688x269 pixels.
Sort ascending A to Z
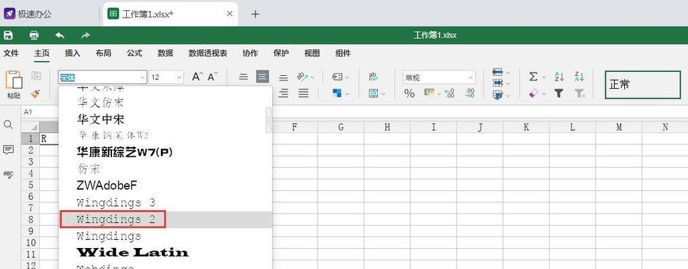coord(559,77)
